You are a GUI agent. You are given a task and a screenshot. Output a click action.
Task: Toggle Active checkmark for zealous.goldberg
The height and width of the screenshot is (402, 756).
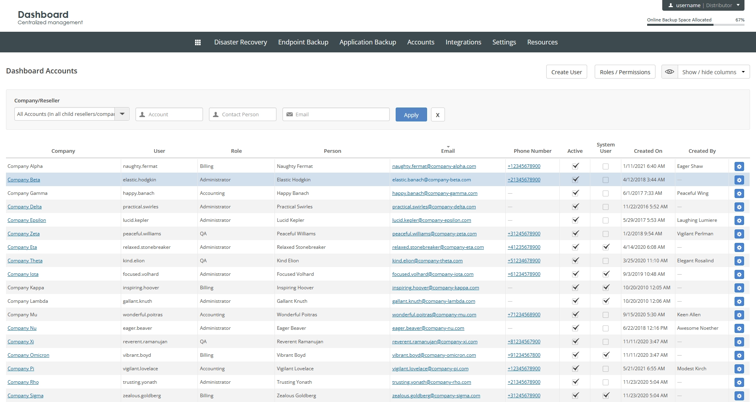point(575,396)
